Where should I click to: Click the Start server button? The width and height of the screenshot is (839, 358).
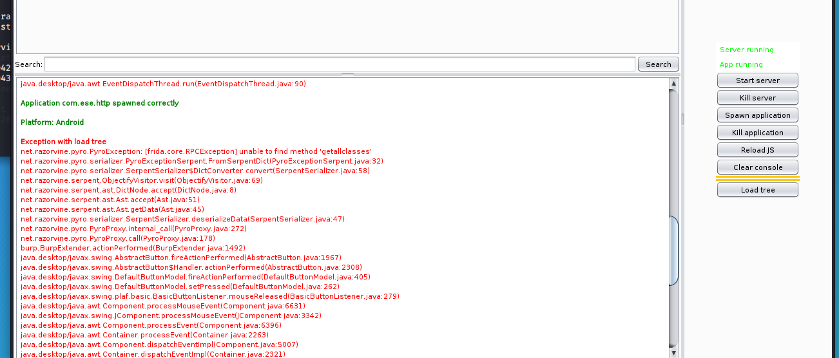758,80
